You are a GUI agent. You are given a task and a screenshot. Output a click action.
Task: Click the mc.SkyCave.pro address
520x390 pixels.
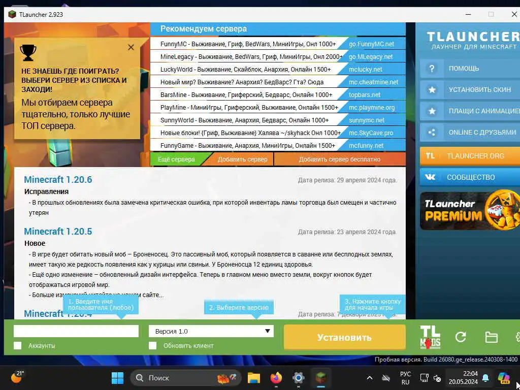click(371, 133)
